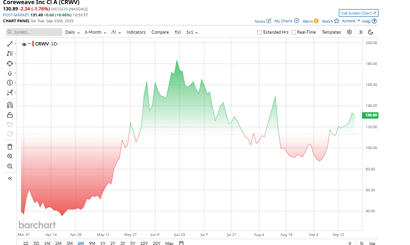Expand the bottom panel double chevron
This screenshot has width=410, height=245.
[350, 243]
